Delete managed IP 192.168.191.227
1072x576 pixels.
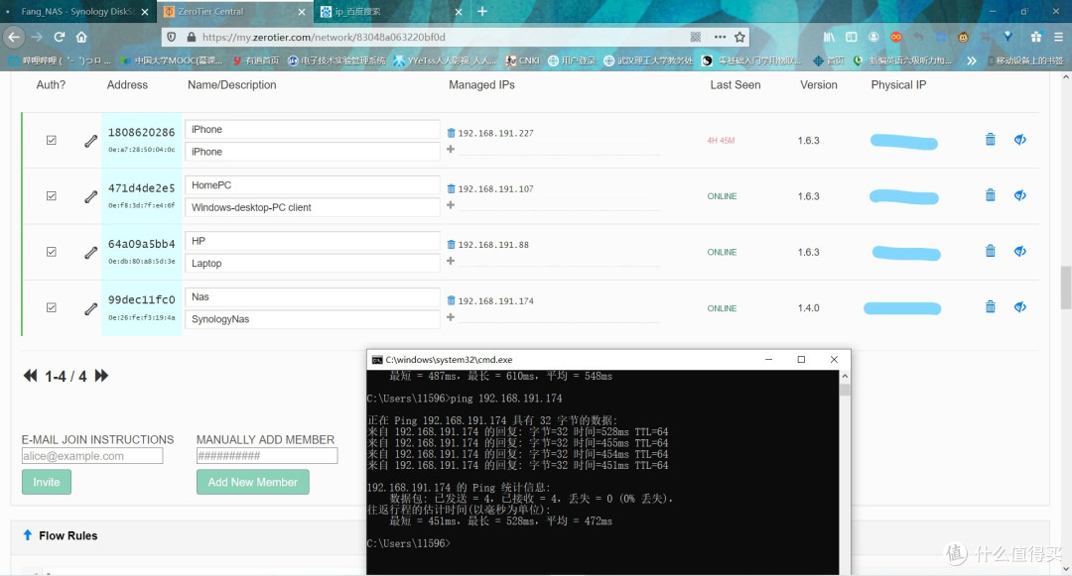(452, 133)
